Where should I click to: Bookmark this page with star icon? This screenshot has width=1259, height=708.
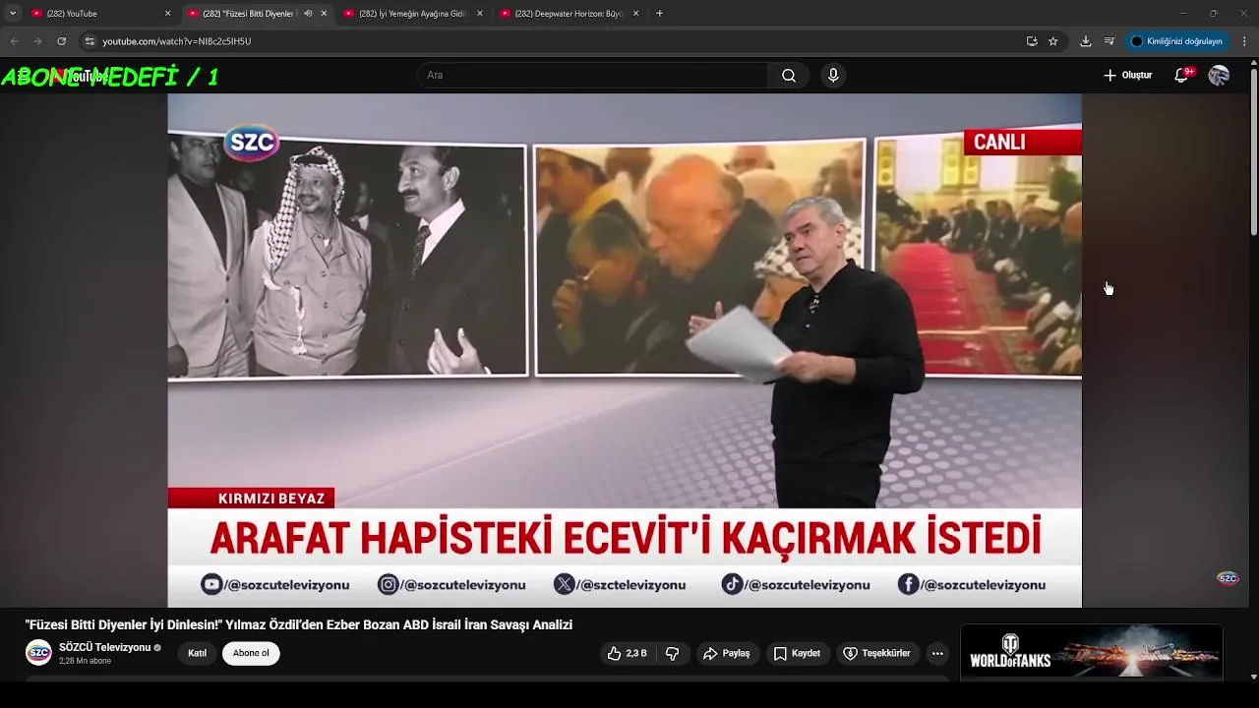click(x=1053, y=41)
